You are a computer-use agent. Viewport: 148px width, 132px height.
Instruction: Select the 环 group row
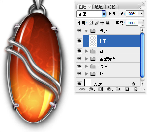[112, 74]
